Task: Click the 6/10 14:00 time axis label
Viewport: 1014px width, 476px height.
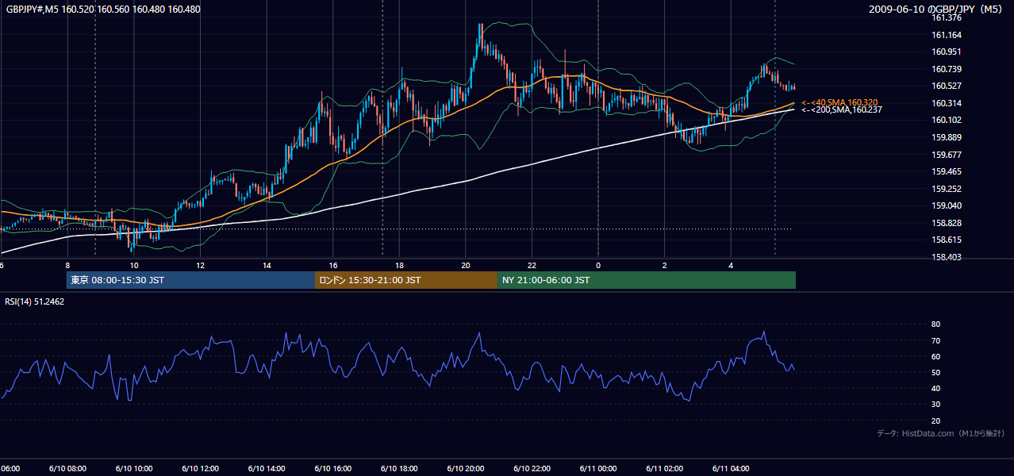Action: pyautogui.click(x=266, y=469)
